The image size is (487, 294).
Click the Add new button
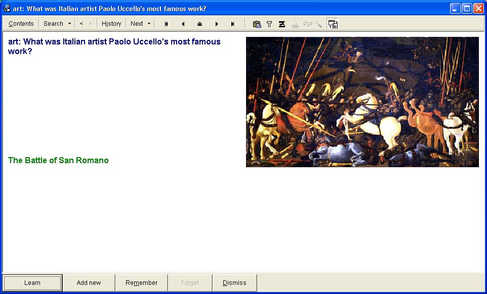[89, 283]
